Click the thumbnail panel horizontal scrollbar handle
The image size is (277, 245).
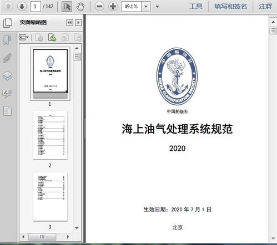42,237
